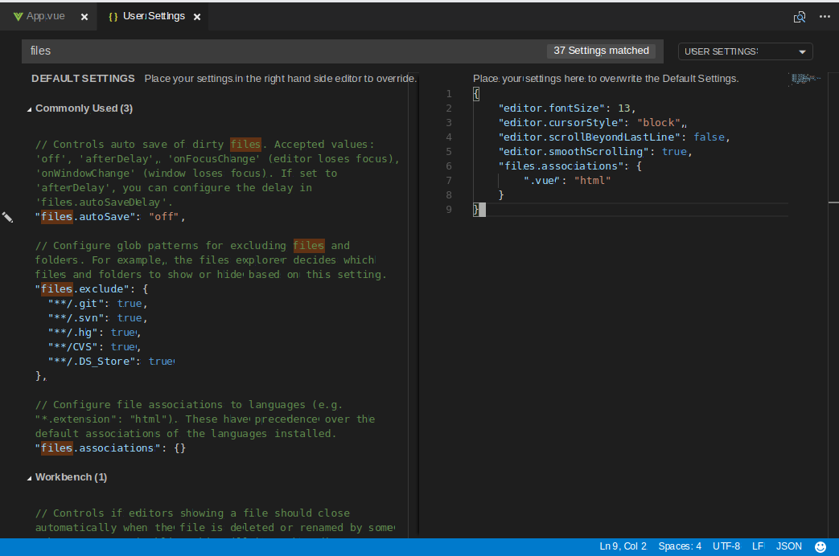Image resolution: width=839 pixels, height=556 pixels.
Task: Open the raw settings JSON editor icon
Action: pyautogui.click(x=800, y=16)
